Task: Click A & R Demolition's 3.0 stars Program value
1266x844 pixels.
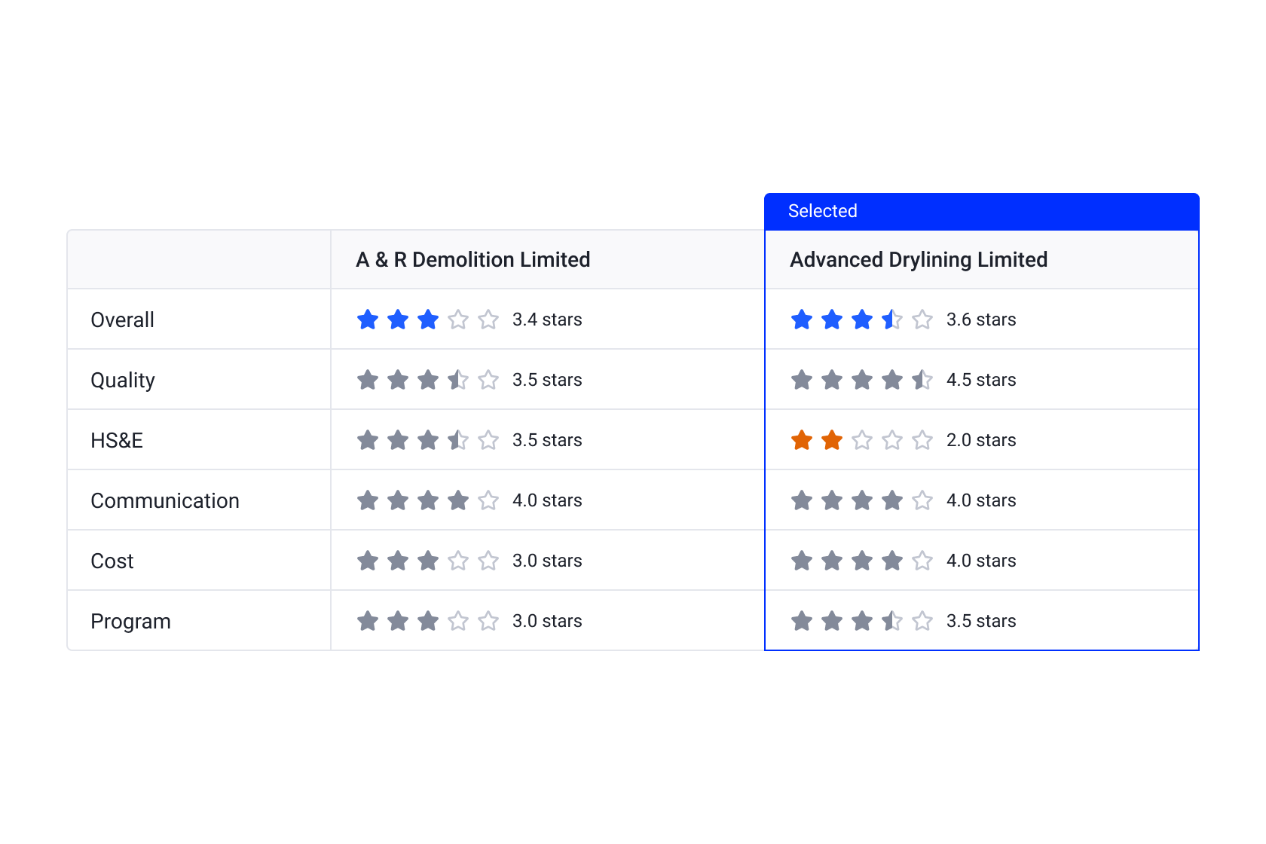Action: [x=547, y=621]
